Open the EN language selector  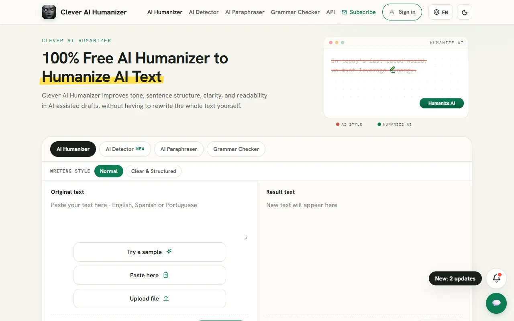pyautogui.click(x=441, y=12)
